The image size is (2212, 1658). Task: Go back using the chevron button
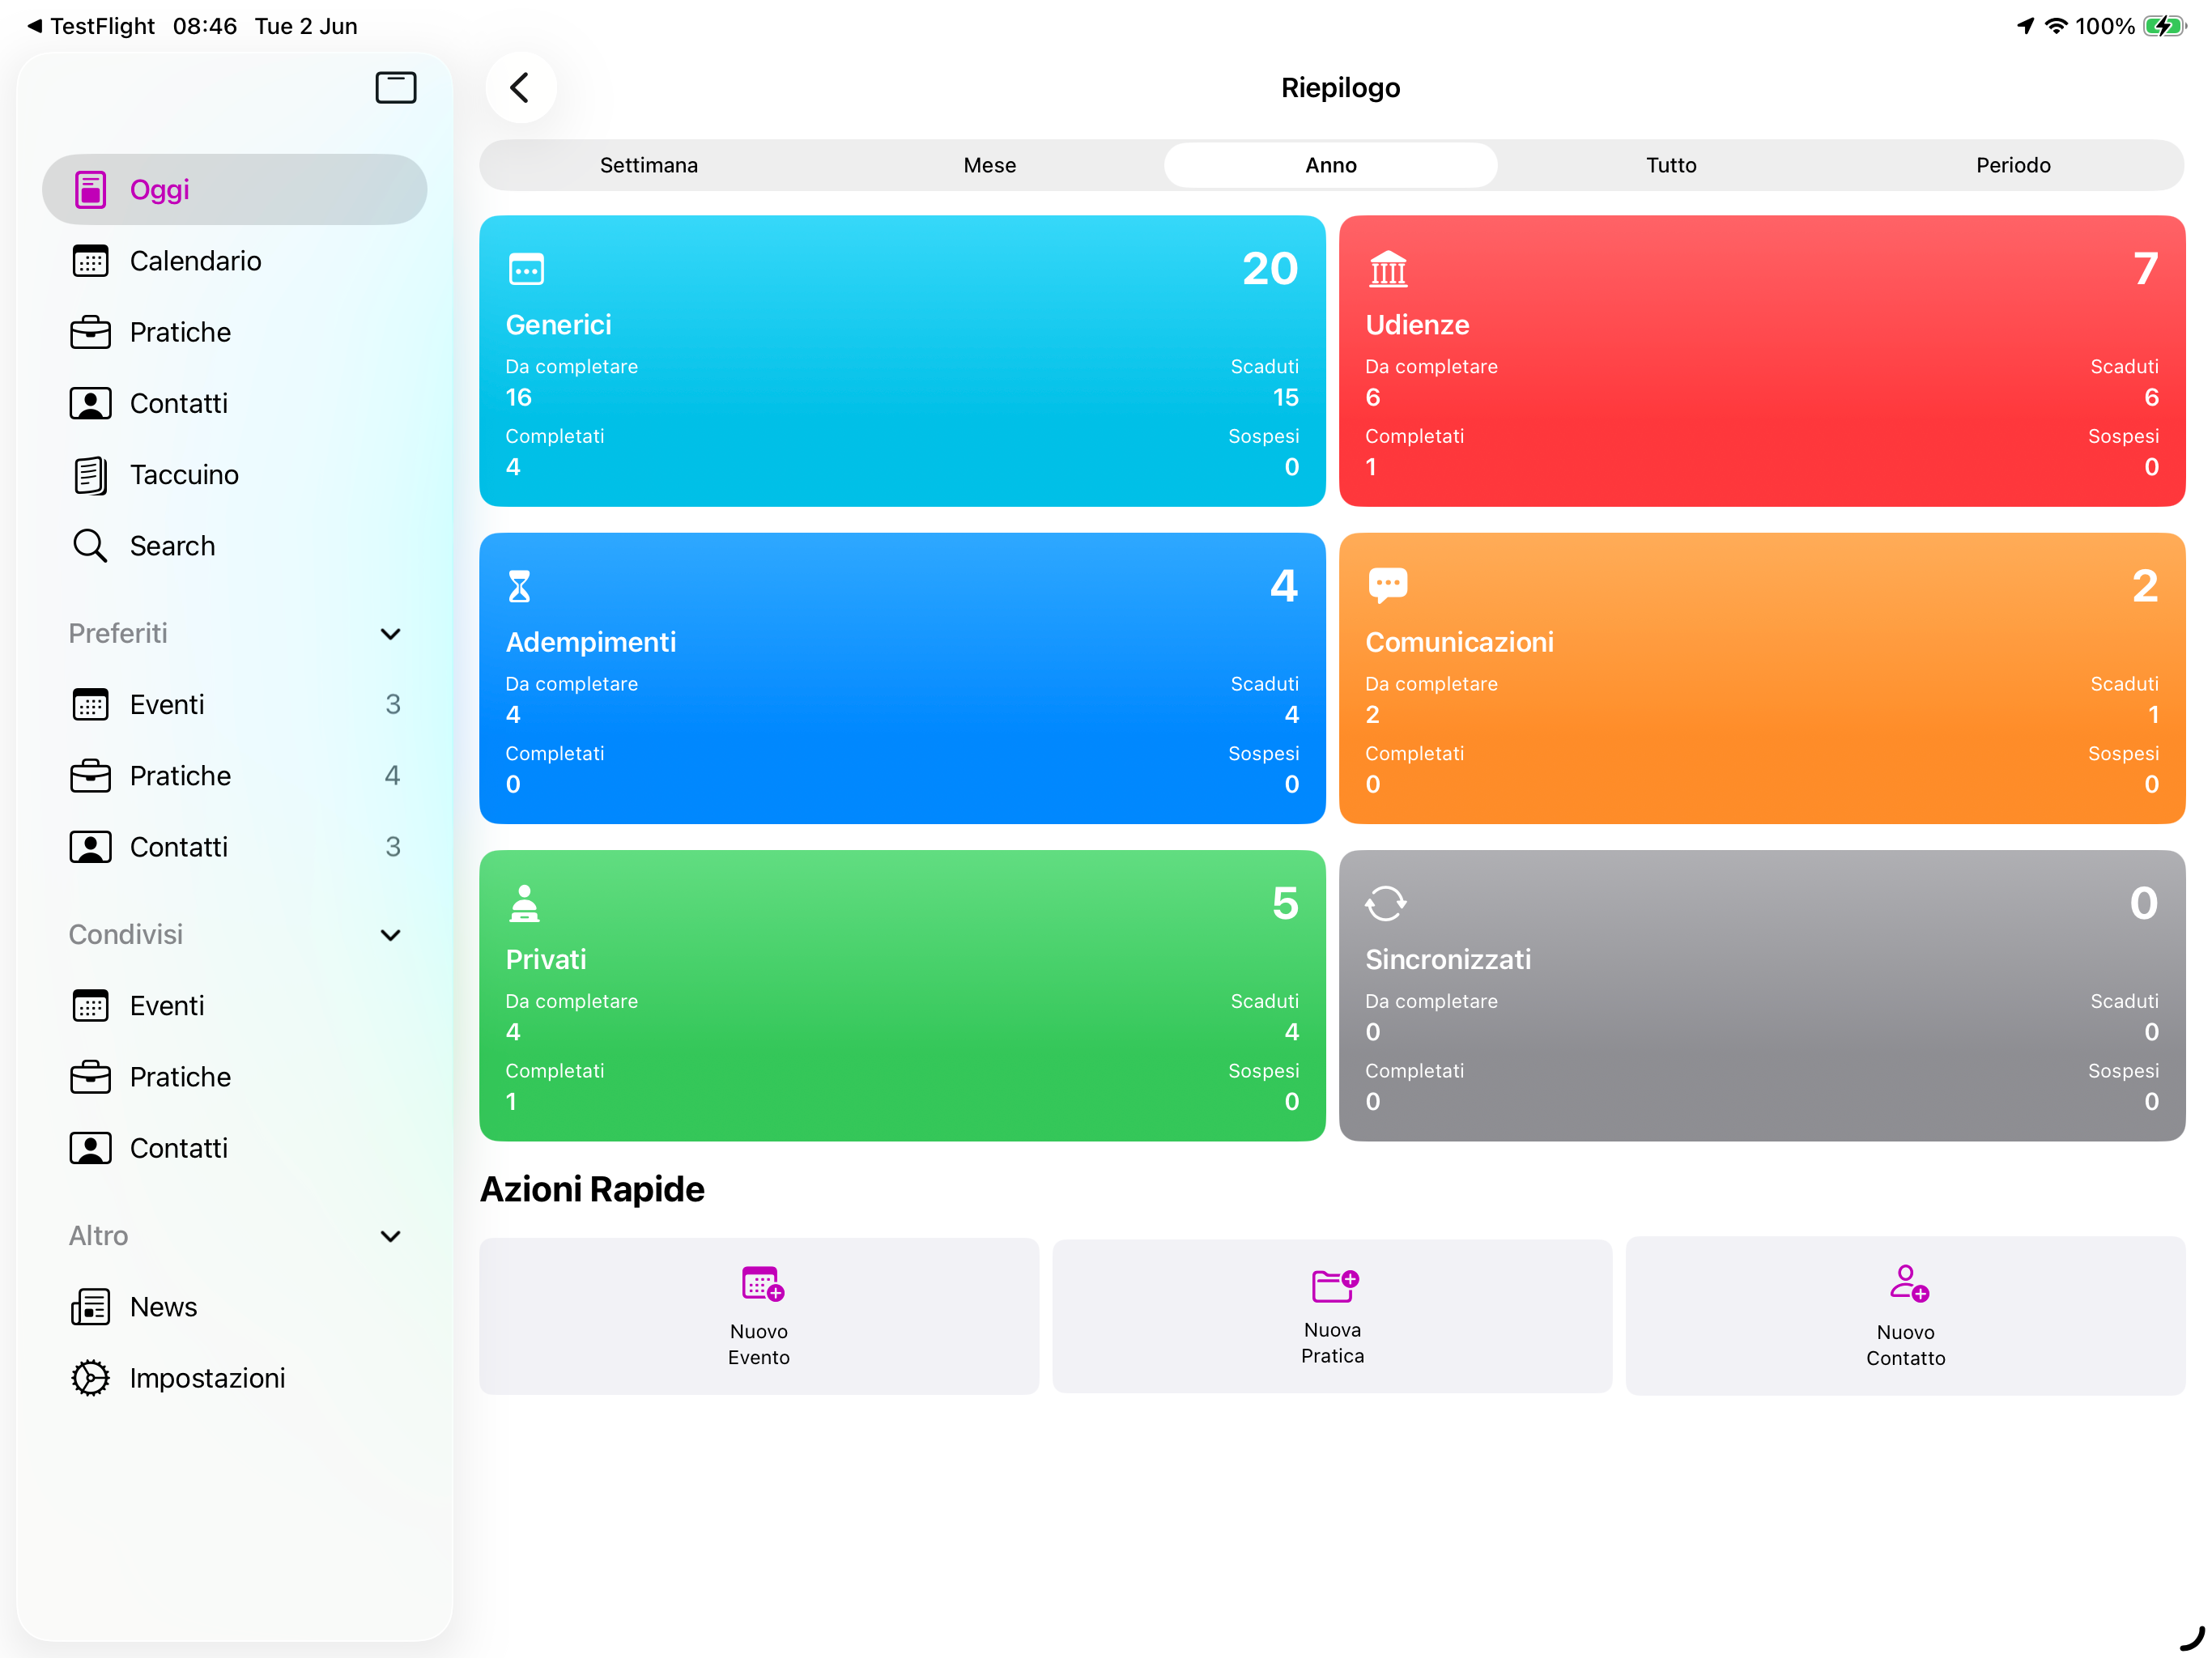point(520,88)
